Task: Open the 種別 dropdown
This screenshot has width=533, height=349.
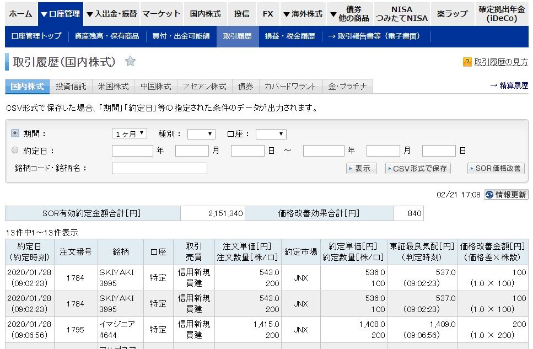Action: (x=201, y=134)
